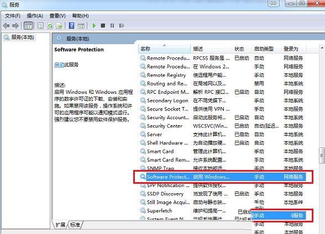Click gear icon of RPC Endpoint M... row
Image resolution: width=325 pixels, height=234 pixels.
143,92
